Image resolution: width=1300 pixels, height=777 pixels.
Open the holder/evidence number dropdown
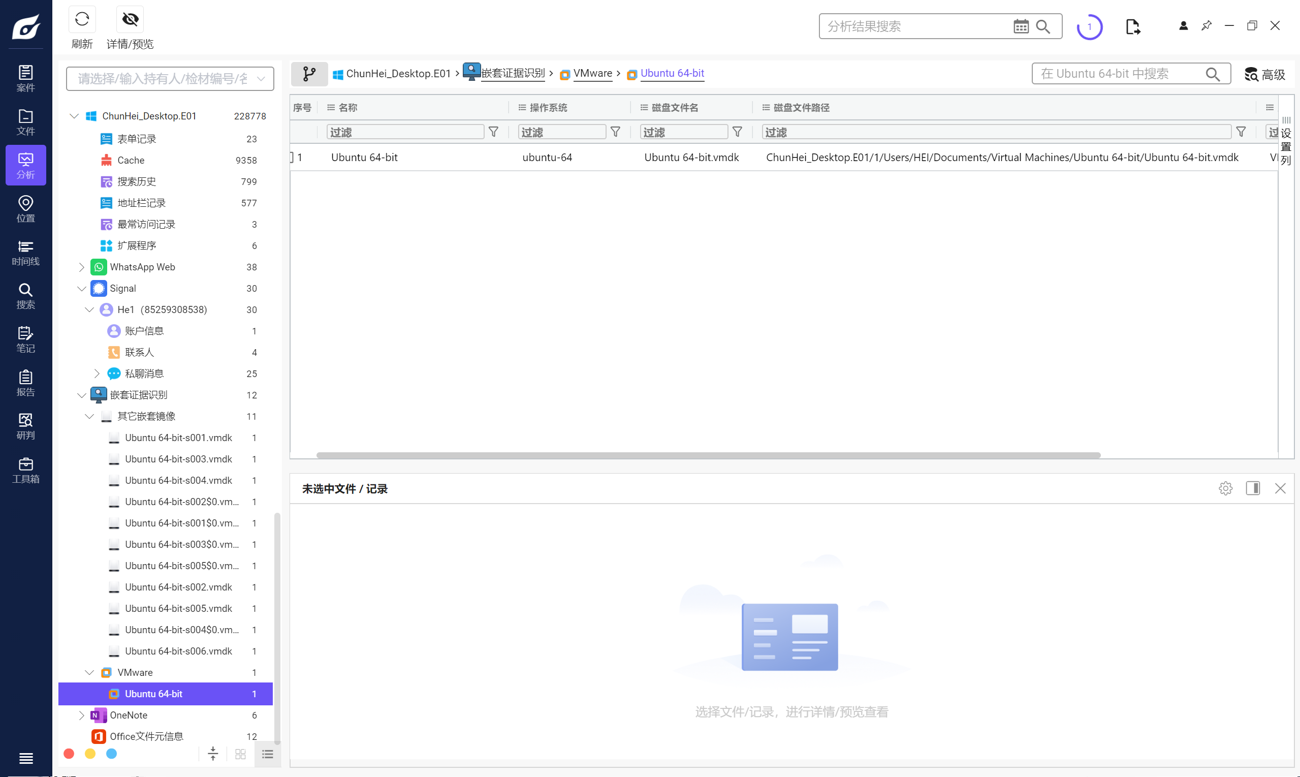pos(170,79)
